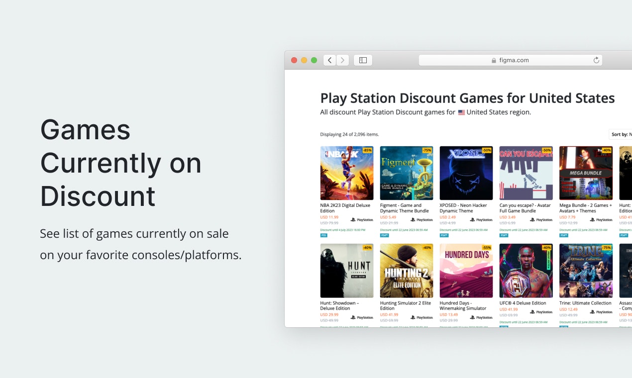The image size is (632, 378).
Task: Open the Hunting Simulator 2 cover image
Action: pyautogui.click(x=407, y=271)
